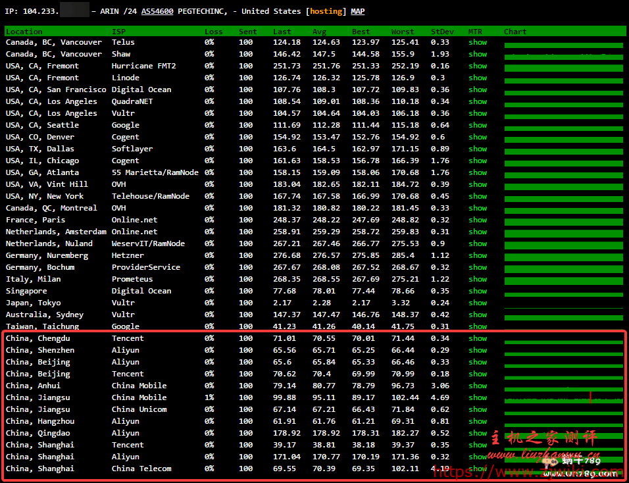Click the Avg column header

point(319,31)
